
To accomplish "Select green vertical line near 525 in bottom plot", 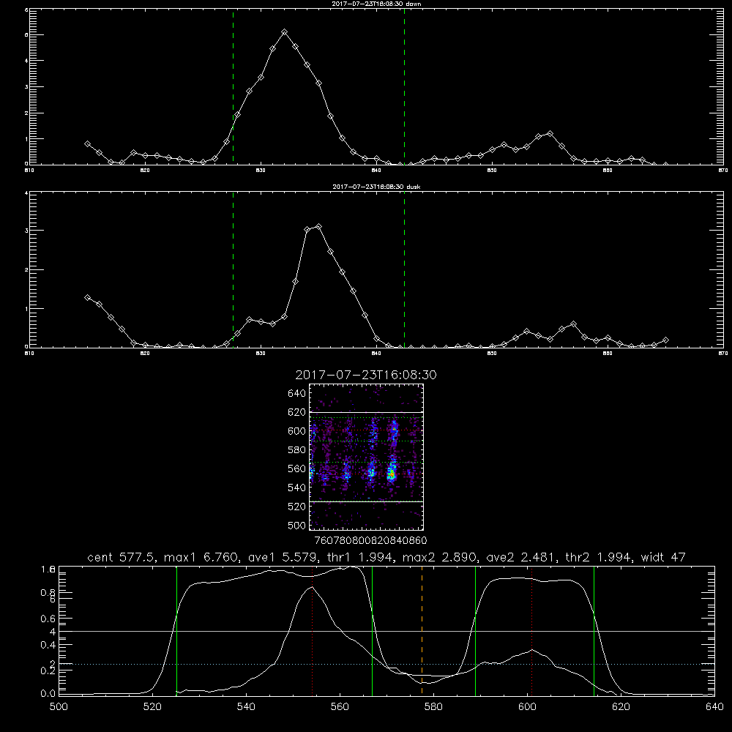I will 176,631.
